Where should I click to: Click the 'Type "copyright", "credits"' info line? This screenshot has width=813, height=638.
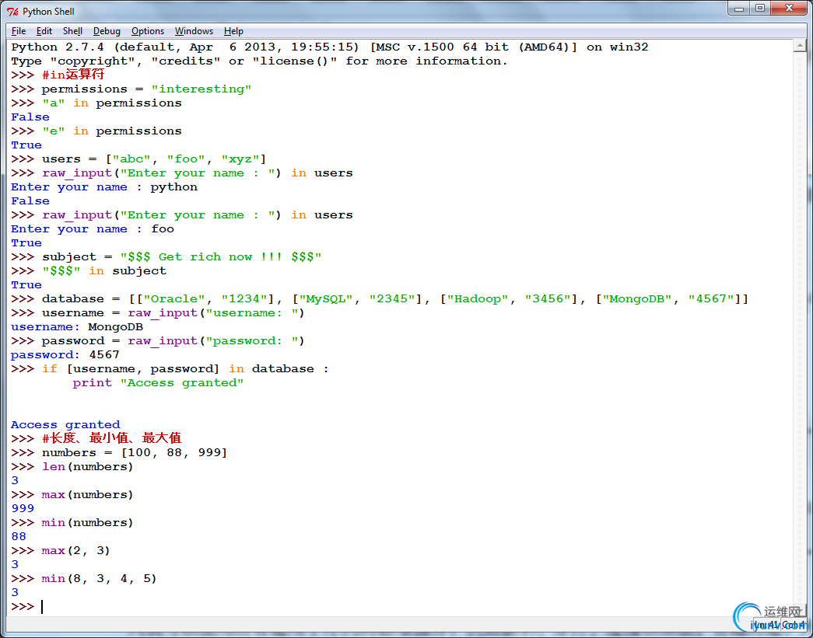coord(259,61)
